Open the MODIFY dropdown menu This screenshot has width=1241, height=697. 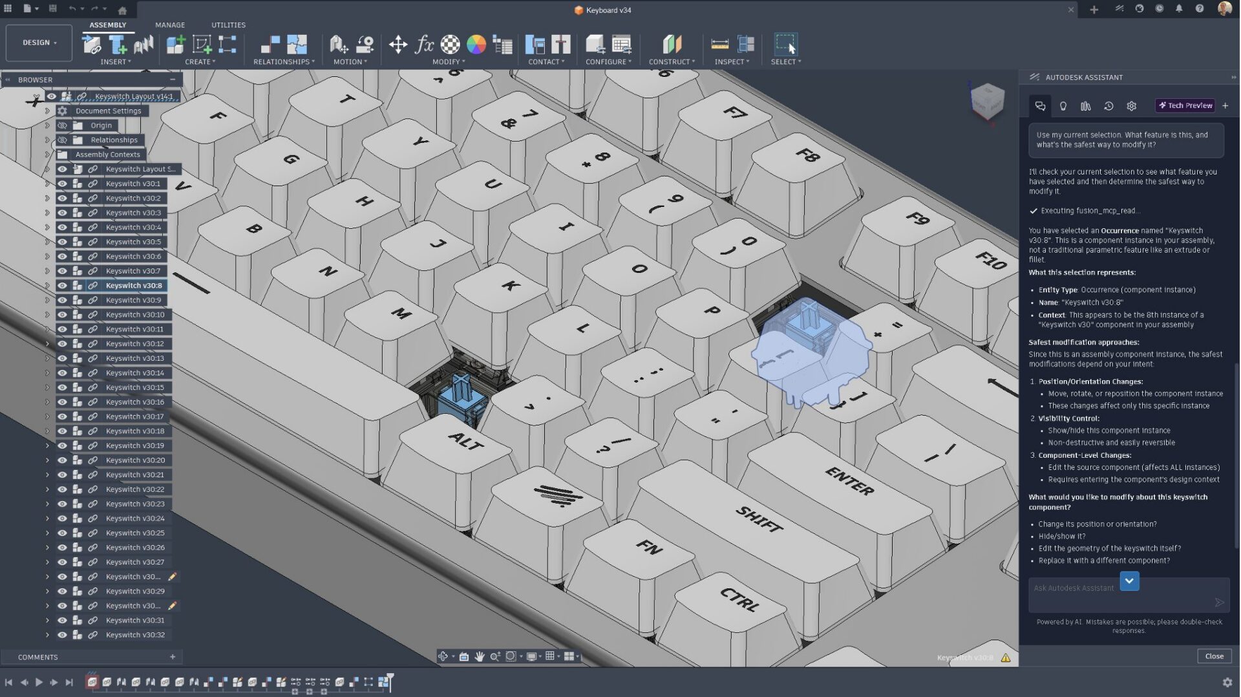click(449, 62)
